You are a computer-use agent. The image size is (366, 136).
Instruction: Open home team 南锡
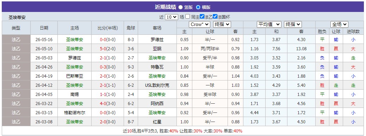click(x=74, y=94)
